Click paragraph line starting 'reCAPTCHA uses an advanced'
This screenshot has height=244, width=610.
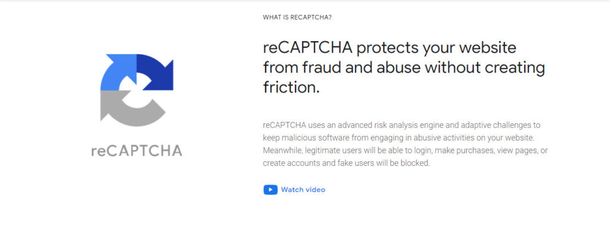[x=402, y=125]
